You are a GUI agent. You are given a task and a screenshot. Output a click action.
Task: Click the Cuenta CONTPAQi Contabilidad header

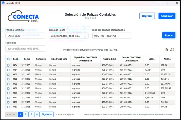131,59
